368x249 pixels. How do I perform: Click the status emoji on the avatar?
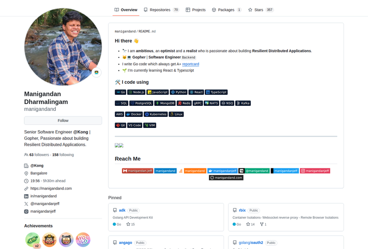(97, 72)
